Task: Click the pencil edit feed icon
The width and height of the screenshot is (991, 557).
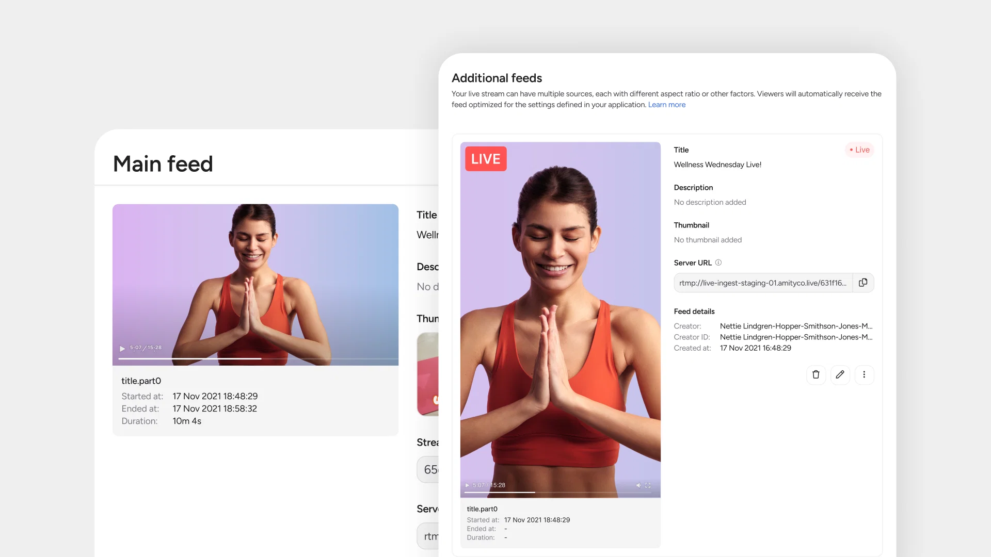Action: (840, 375)
